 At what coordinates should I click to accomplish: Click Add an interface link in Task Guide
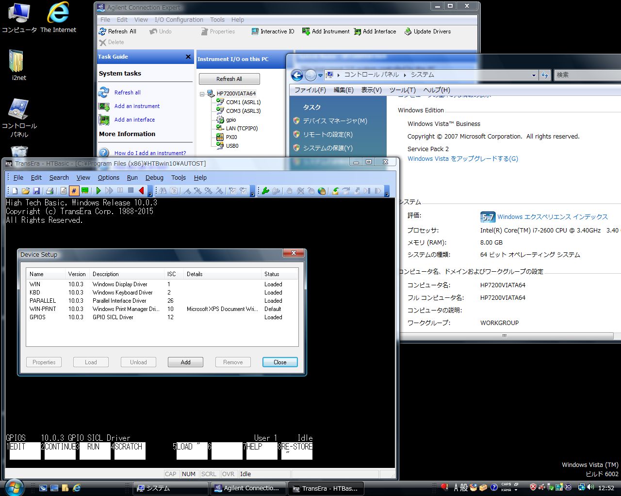tap(134, 120)
